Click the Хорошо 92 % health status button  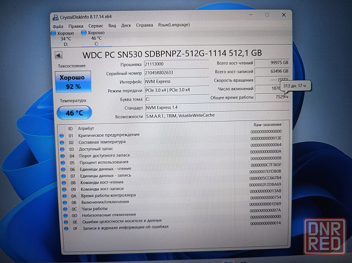73,82
